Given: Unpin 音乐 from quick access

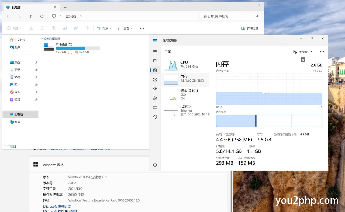Looking at the screenshot, I should click(x=36, y=92).
